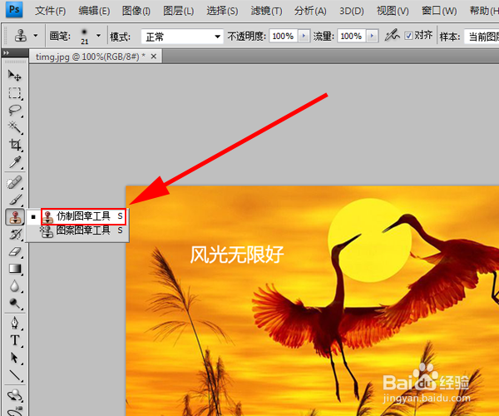The height and width of the screenshot is (416, 499).
Task: Open the 图像(I) menu
Action: [136, 11]
